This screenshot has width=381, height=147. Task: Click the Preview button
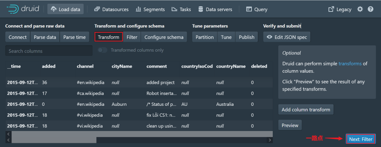[x=290, y=125]
